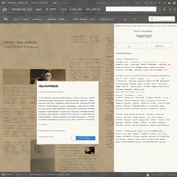Click the right outlined button in the right panel
This screenshot has height=177, width=177.
161,46
